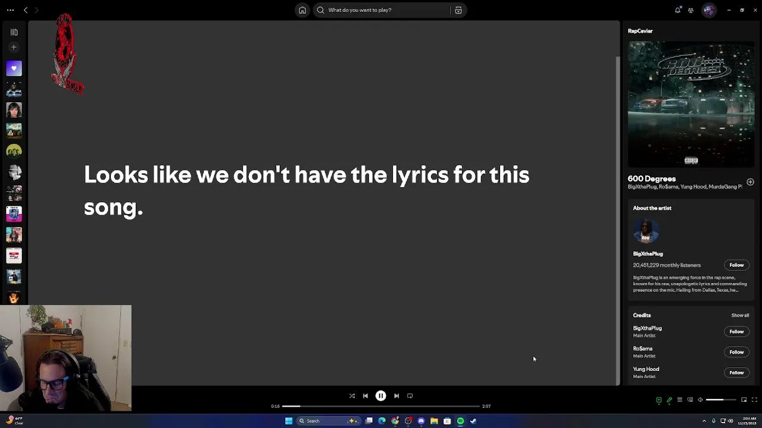Follow BigXthaPlug in About the artist

click(x=736, y=265)
